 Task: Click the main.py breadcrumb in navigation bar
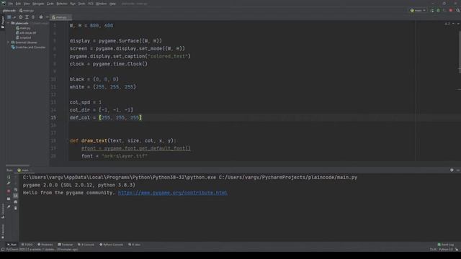coord(27,10)
